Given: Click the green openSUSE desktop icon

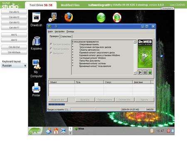Looking at the screenshot, I should click(101, 17).
